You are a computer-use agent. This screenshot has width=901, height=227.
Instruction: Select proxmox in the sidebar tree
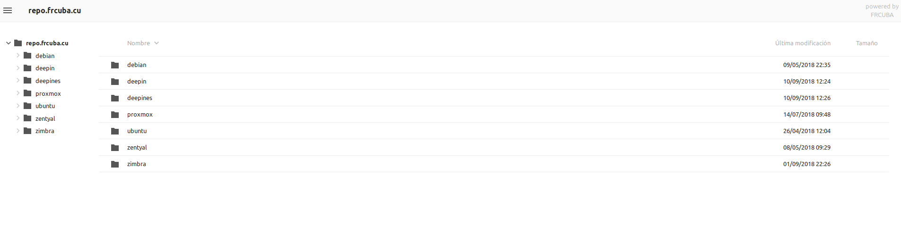click(48, 93)
